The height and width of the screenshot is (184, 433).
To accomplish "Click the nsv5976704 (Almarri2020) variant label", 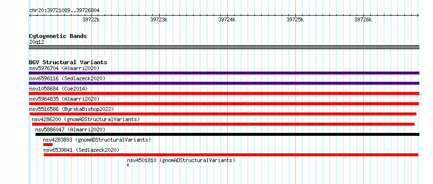I will coord(64,68).
